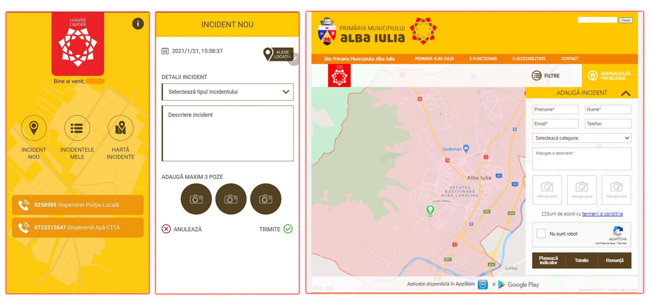Tap the info icon on welcome screen
Screen dimensions: 651x305
click(138, 24)
